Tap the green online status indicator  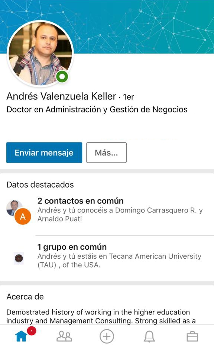coord(62,77)
